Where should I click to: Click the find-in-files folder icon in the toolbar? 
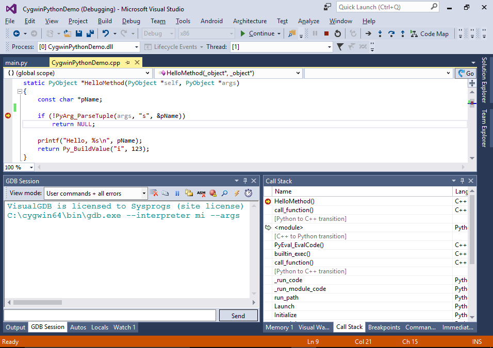(x=292, y=33)
